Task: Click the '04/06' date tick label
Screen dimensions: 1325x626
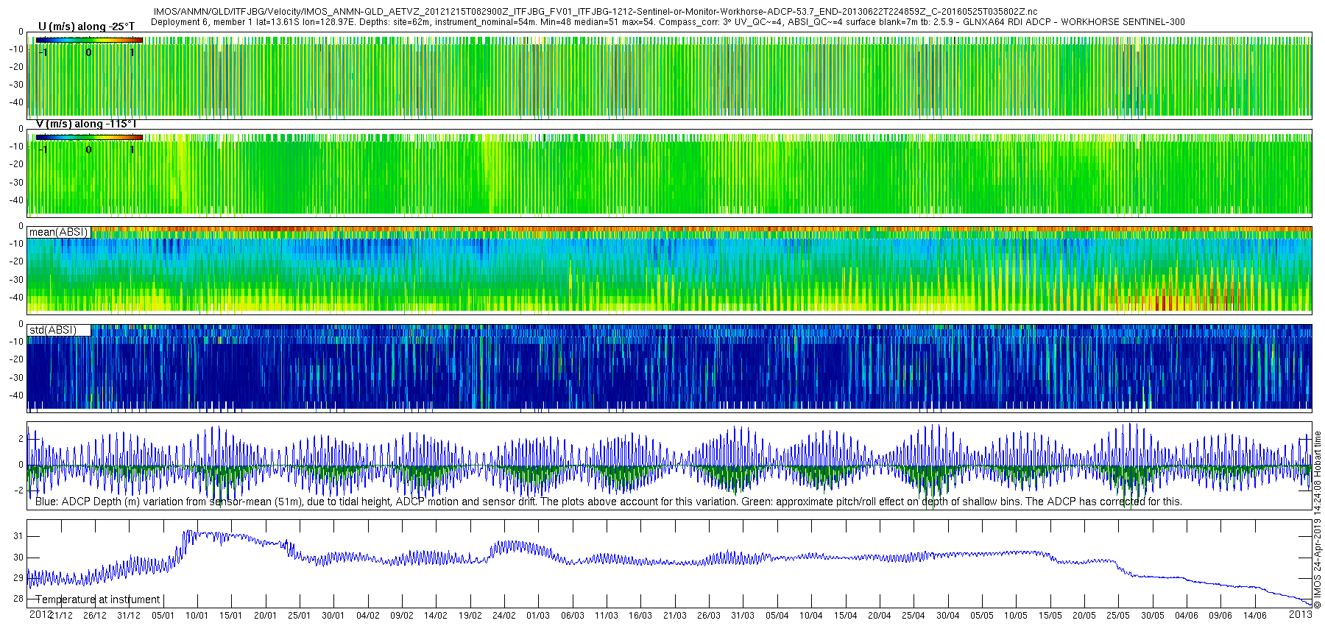Action: click(1187, 616)
